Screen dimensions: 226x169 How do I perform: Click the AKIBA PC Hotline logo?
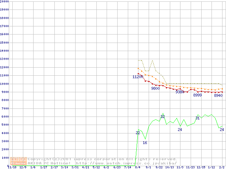pos(19,161)
